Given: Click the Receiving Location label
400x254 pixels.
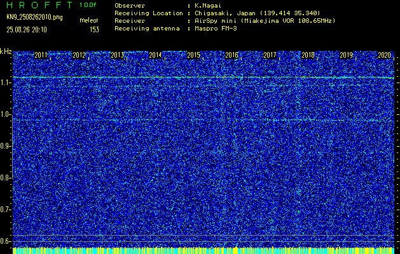Looking at the screenshot, I should pyautogui.click(x=149, y=13).
